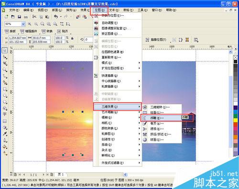Select the Smart fill tool in toolbox
The image size is (239, 189).
pos(5,83)
